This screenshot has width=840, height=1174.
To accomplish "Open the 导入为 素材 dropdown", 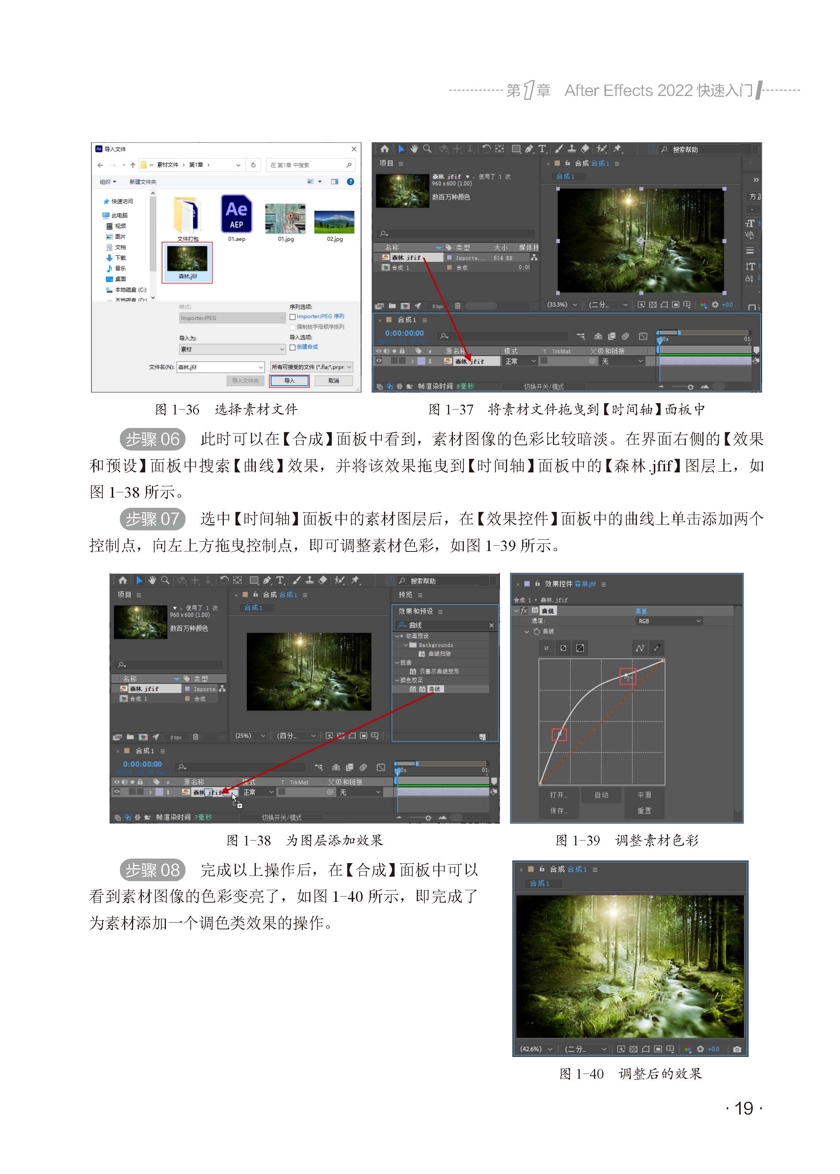I will pos(232,349).
